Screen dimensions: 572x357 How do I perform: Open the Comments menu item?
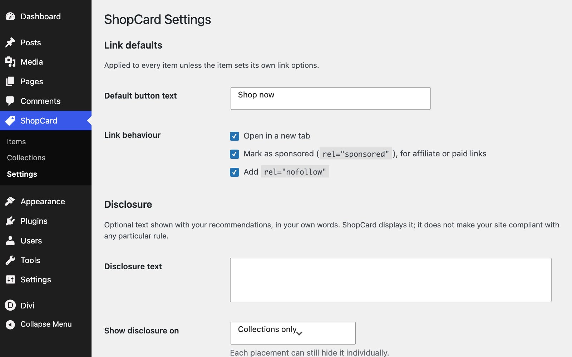point(46,101)
